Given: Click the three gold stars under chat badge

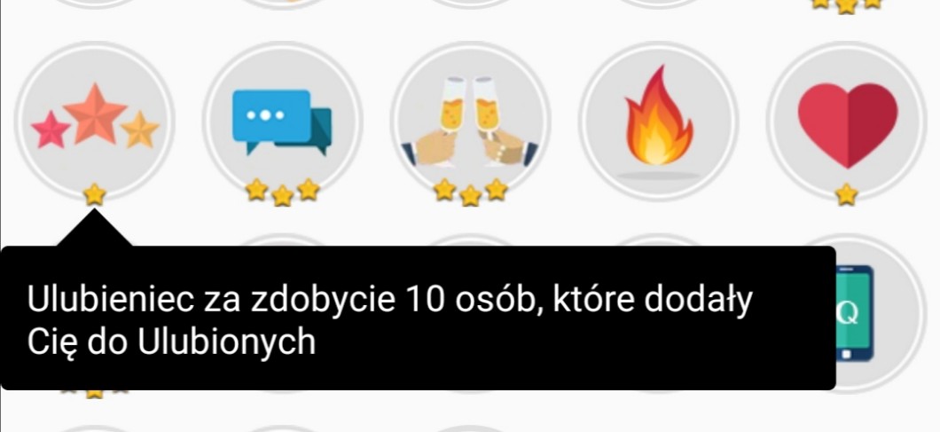Looking at the screenshot, I should (x=282, y=192).
